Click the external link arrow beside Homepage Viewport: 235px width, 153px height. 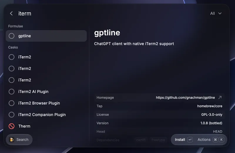click(x=220, y=97)
